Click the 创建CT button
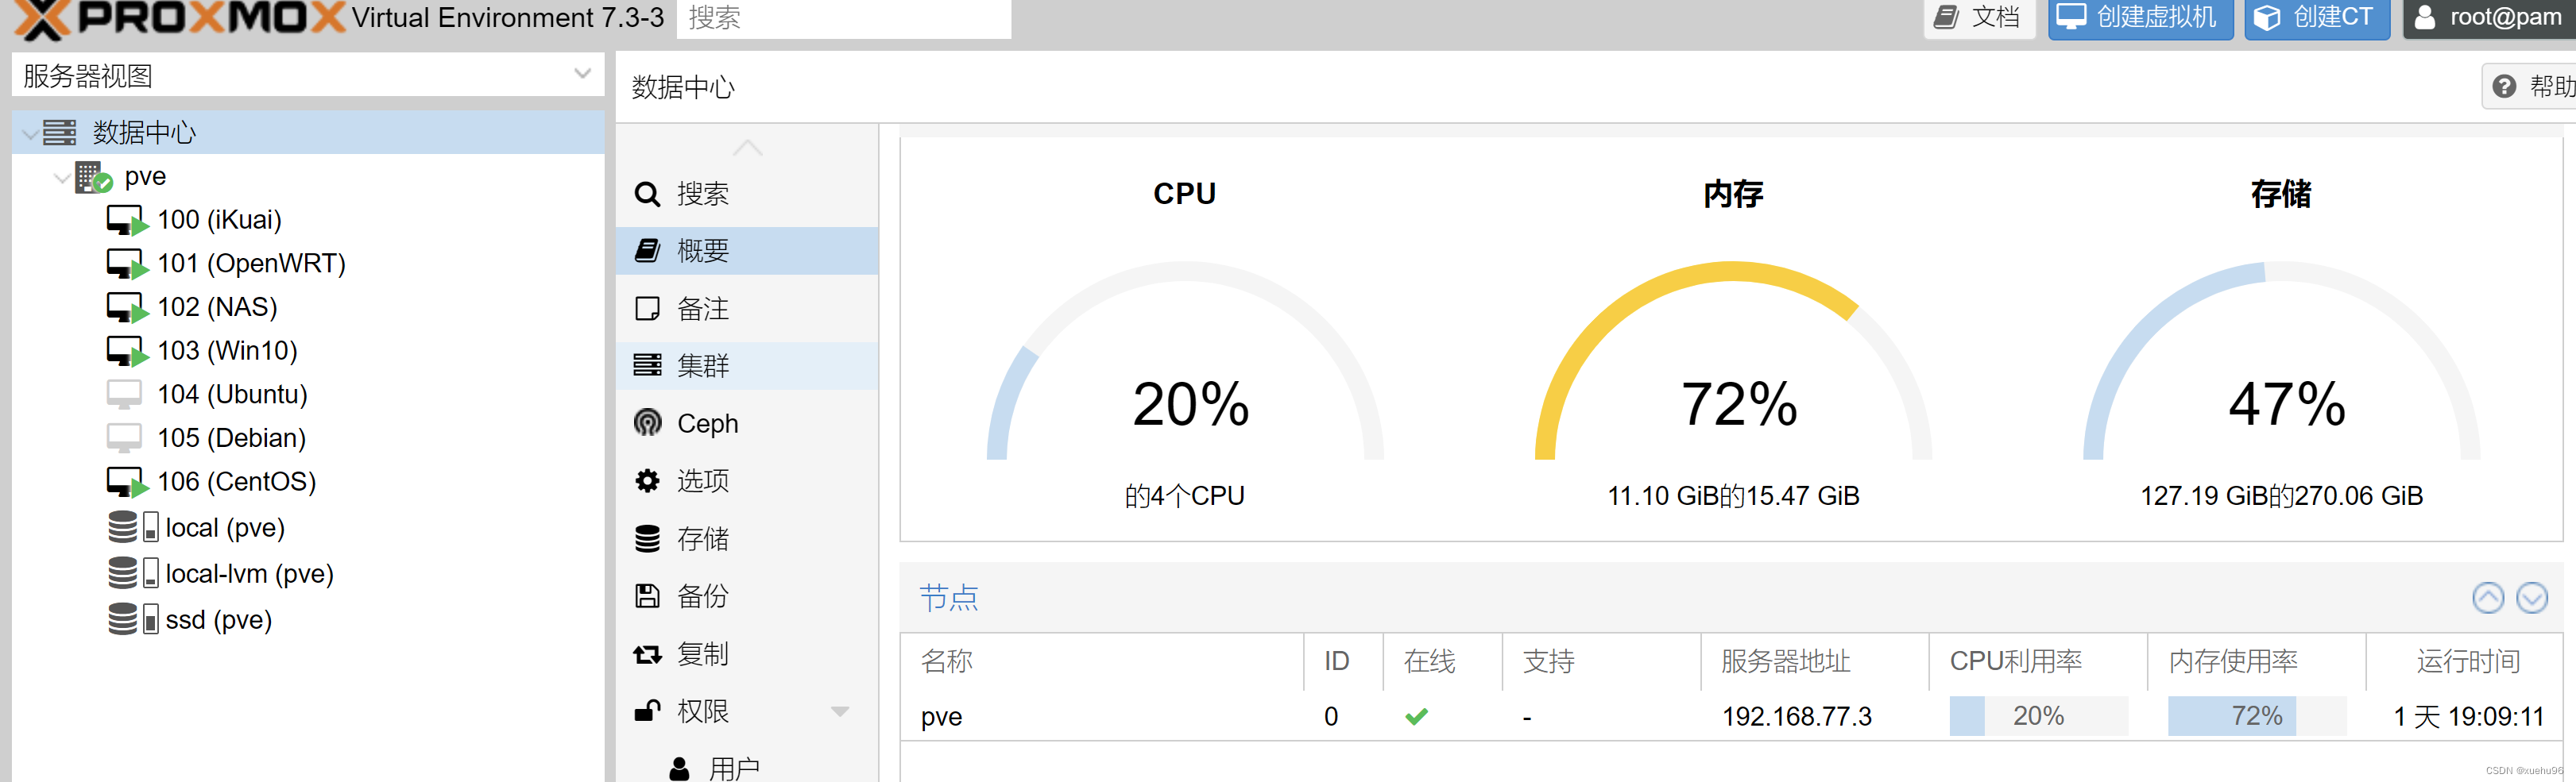The height and width of the screenshot is (782, 2576). pyautogui.click(x=2316, y=18)
